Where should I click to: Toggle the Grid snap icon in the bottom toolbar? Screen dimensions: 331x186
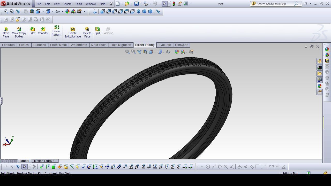(277, 167)
